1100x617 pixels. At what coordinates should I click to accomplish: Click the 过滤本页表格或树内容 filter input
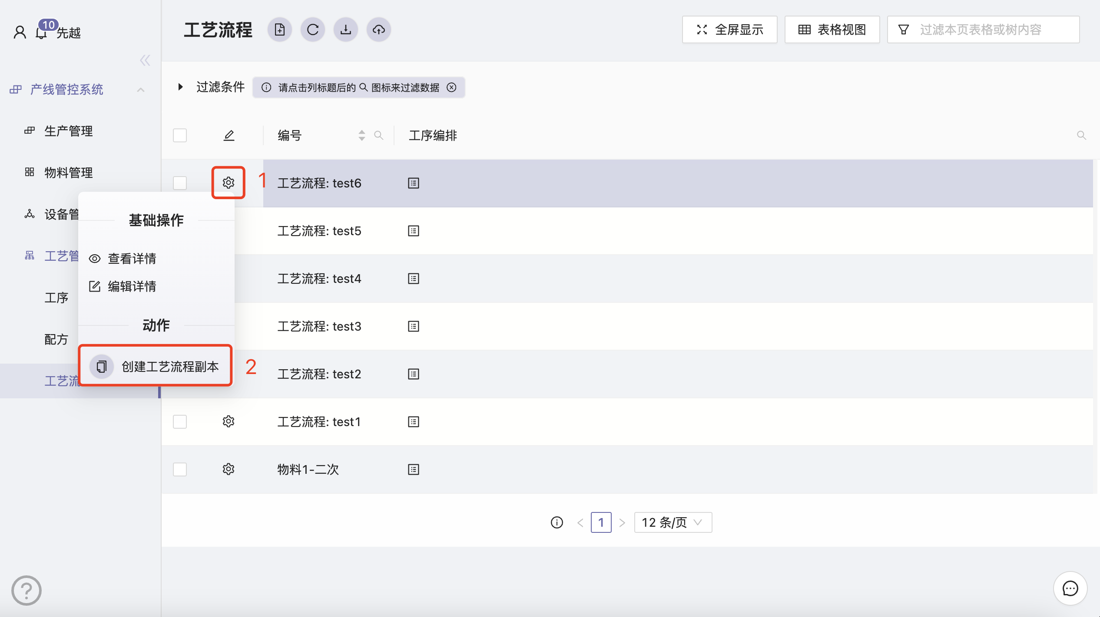(x=981, y=30)
